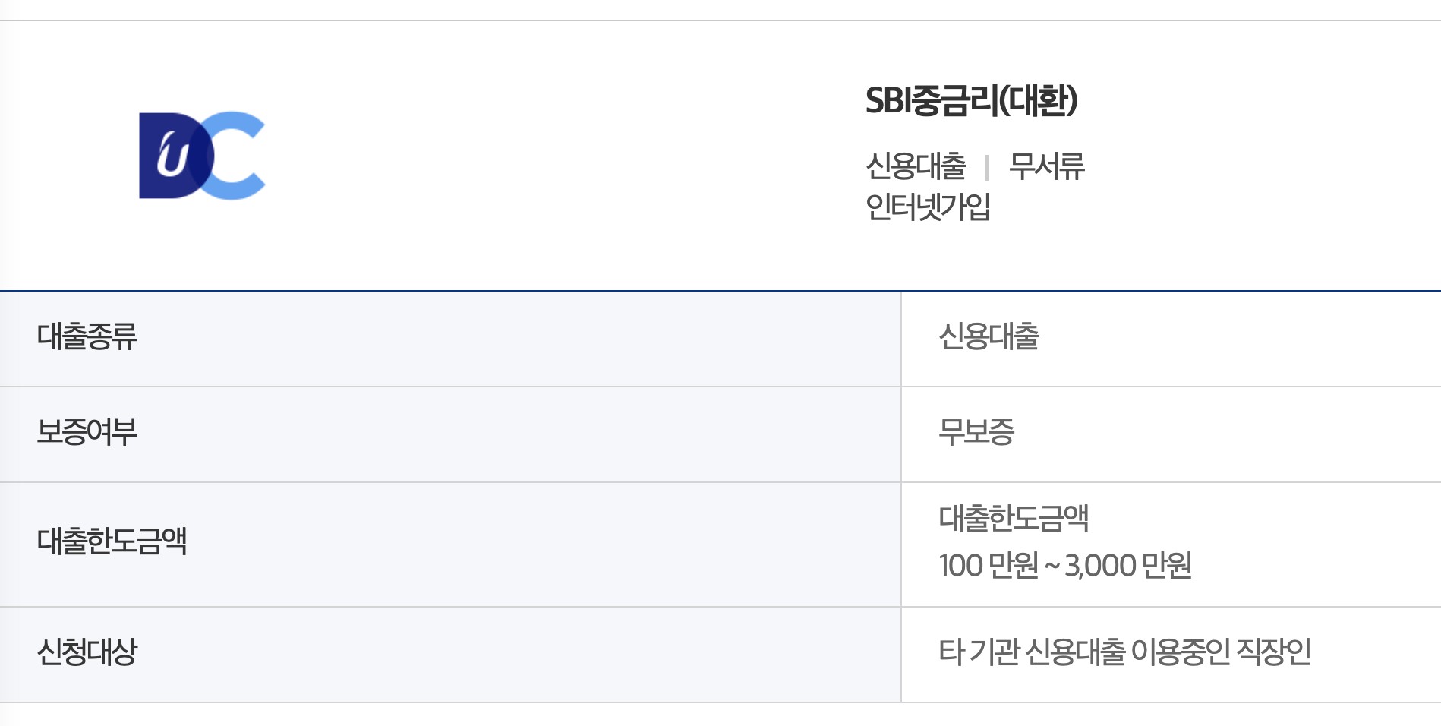Click the 무보증 value
Viewport: 1441px width, 726px height.
click(976, 432)
